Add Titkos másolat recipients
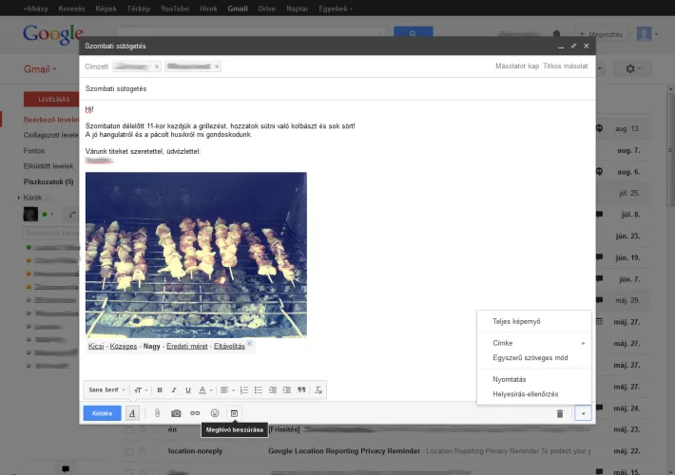675x475 pixels. point(566,66)
